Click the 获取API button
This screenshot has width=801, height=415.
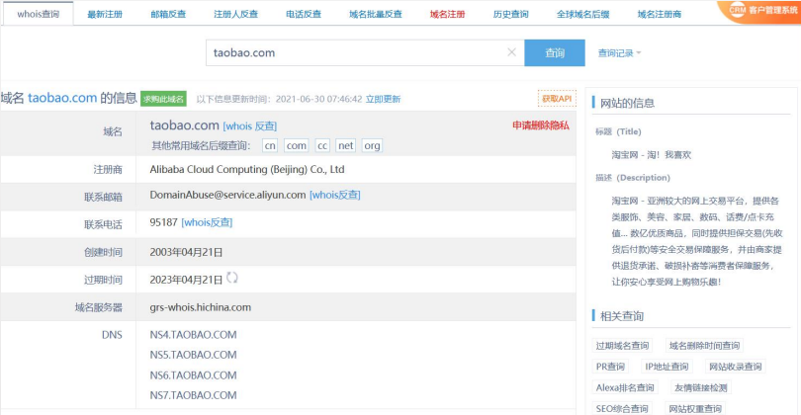click(x=557, y=99)
